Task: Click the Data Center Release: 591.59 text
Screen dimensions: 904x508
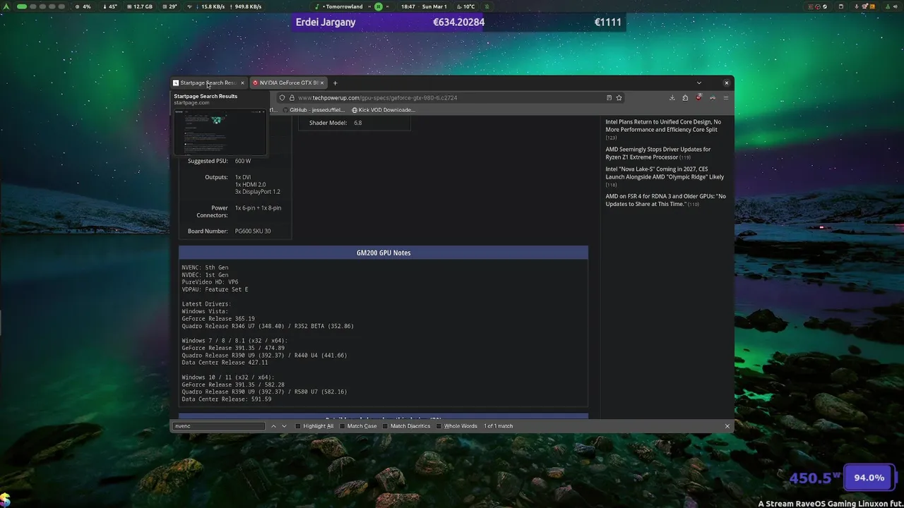Action: (226, 399)
